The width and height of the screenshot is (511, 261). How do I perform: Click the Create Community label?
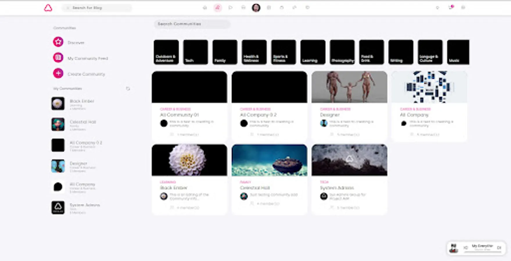coord(86,74)
